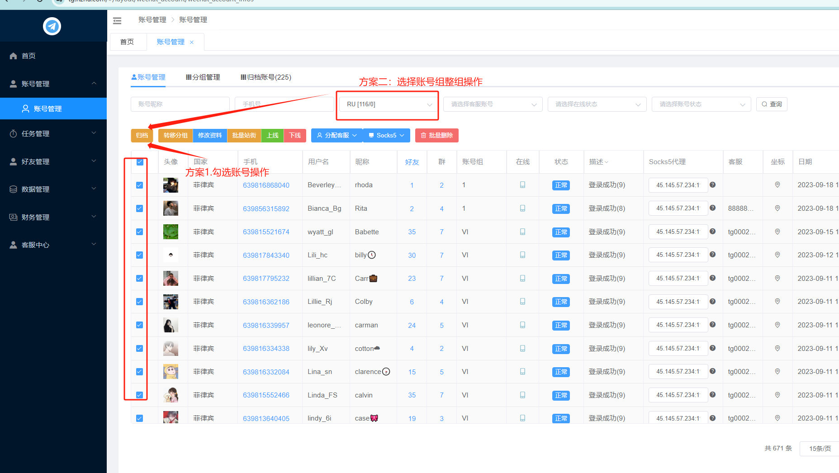Click the online device icon for Rita
This screenshot has width=839, height=473.
coord(522,208)
